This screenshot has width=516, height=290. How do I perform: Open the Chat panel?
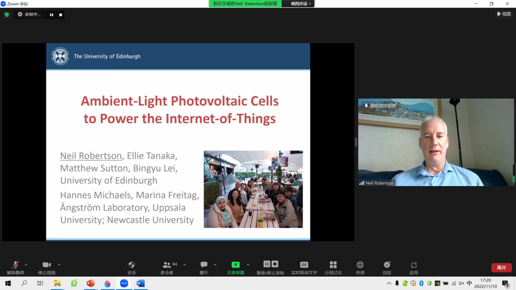204,266
